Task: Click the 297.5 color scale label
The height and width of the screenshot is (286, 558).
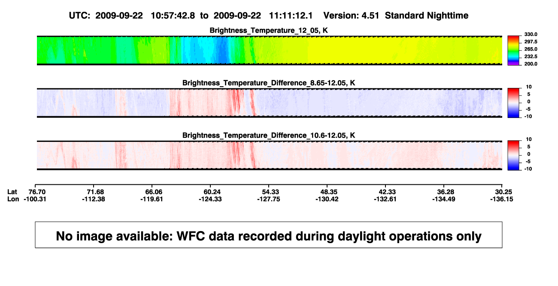Action: tap(531, 42)
